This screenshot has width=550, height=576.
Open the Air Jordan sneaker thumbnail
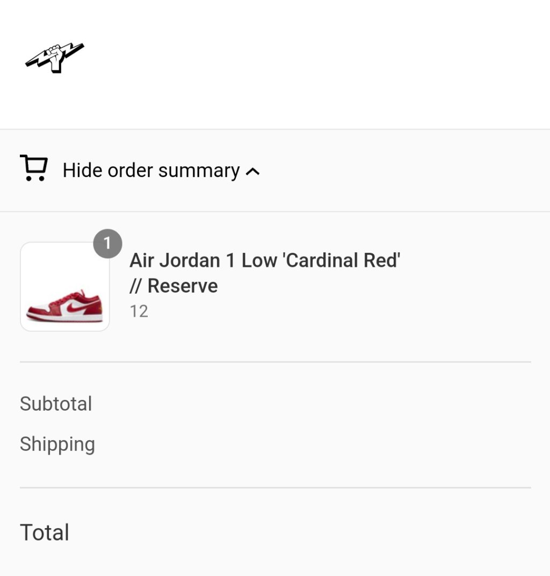64,287
